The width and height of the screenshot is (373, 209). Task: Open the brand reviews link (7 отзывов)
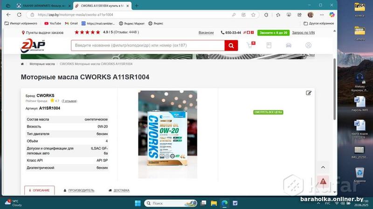(69, 101)
